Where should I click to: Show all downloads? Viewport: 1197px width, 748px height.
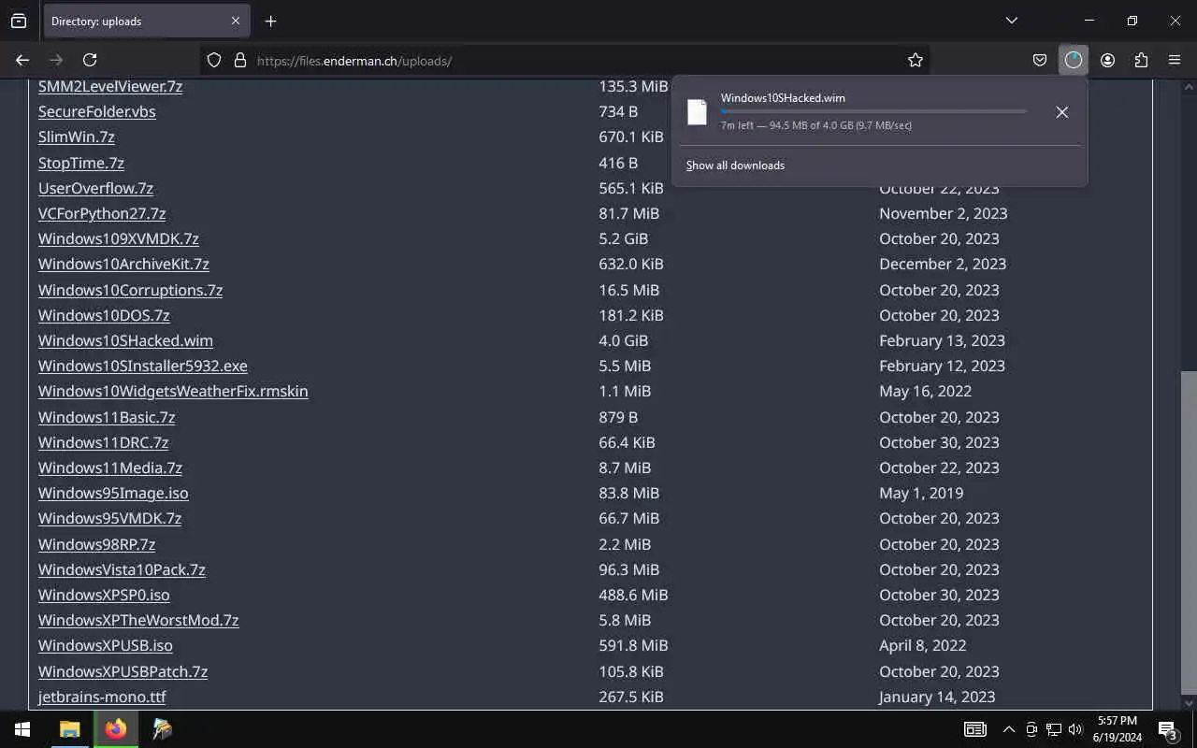click(x=735, y=165)
